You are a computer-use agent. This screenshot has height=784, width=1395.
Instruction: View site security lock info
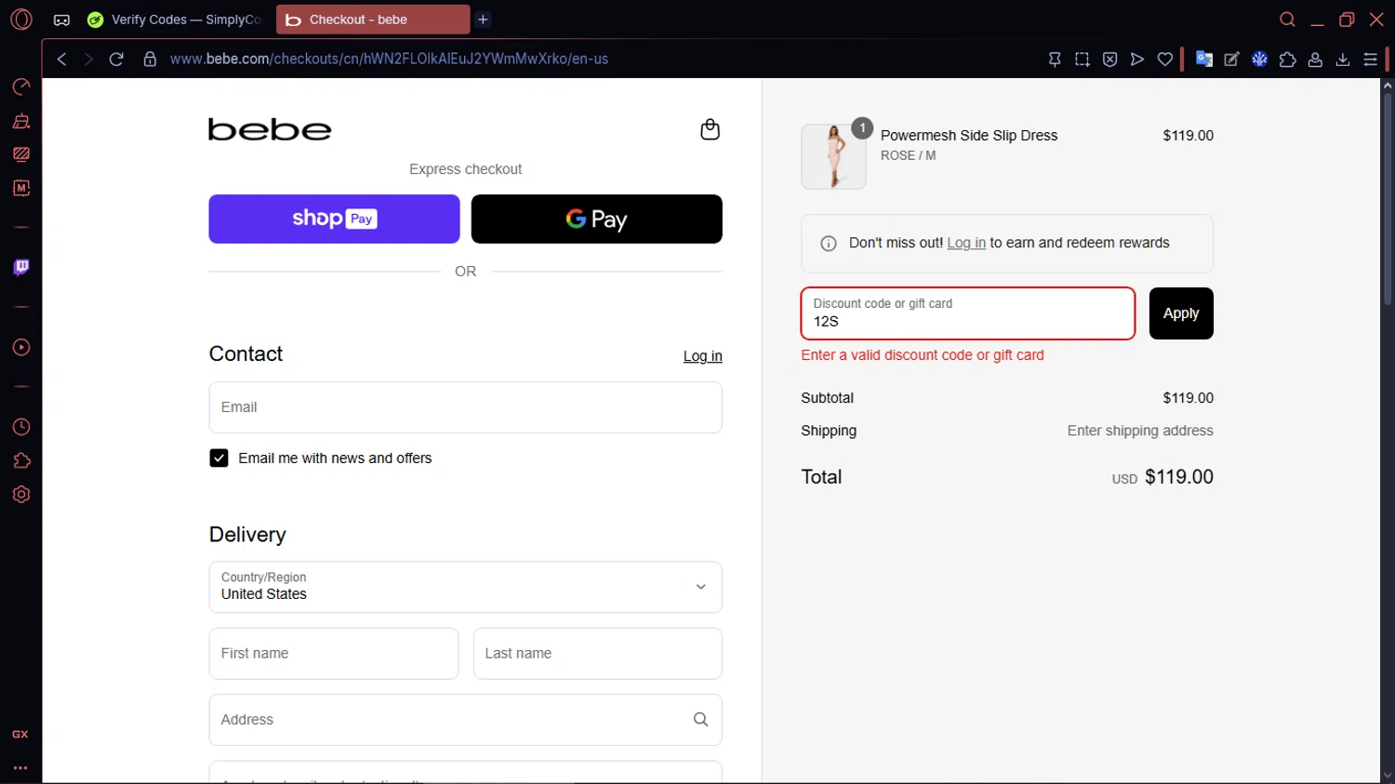pos(150,60)
